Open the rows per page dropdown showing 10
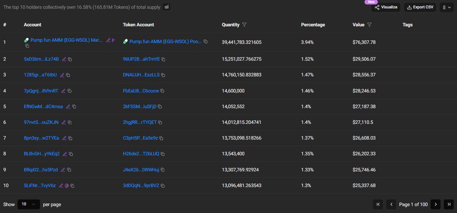Viewport: 457px width, 213px height. [x=29, y=204]
